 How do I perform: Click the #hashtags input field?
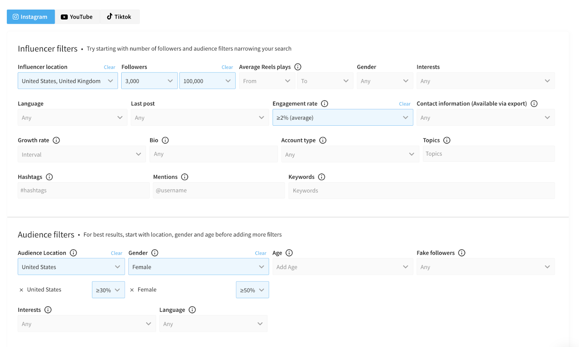pyautogui.click(x=83, y=191)
